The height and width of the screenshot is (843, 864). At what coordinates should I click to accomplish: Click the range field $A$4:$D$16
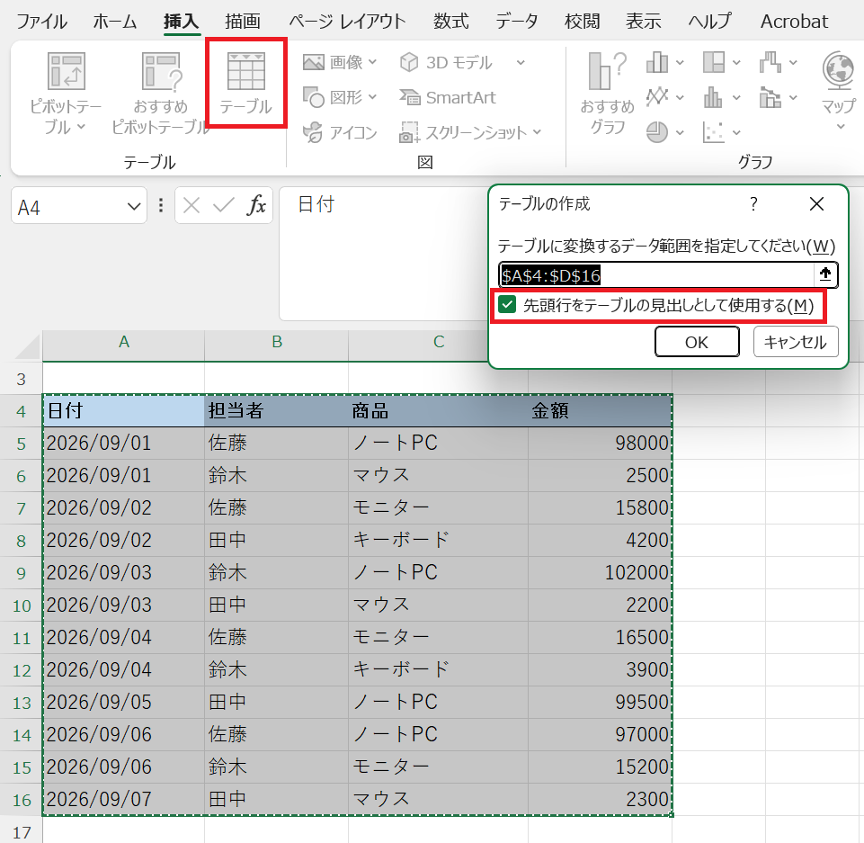(x=656, y=274)
